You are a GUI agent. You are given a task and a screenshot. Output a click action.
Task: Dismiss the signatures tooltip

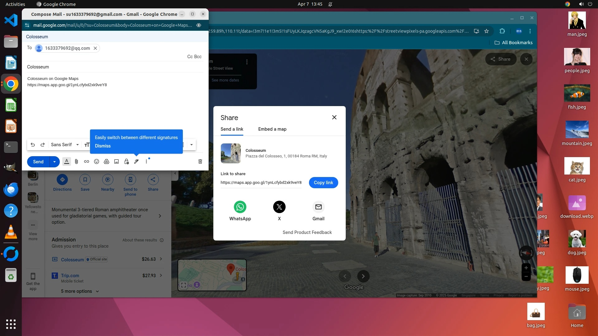103,146
